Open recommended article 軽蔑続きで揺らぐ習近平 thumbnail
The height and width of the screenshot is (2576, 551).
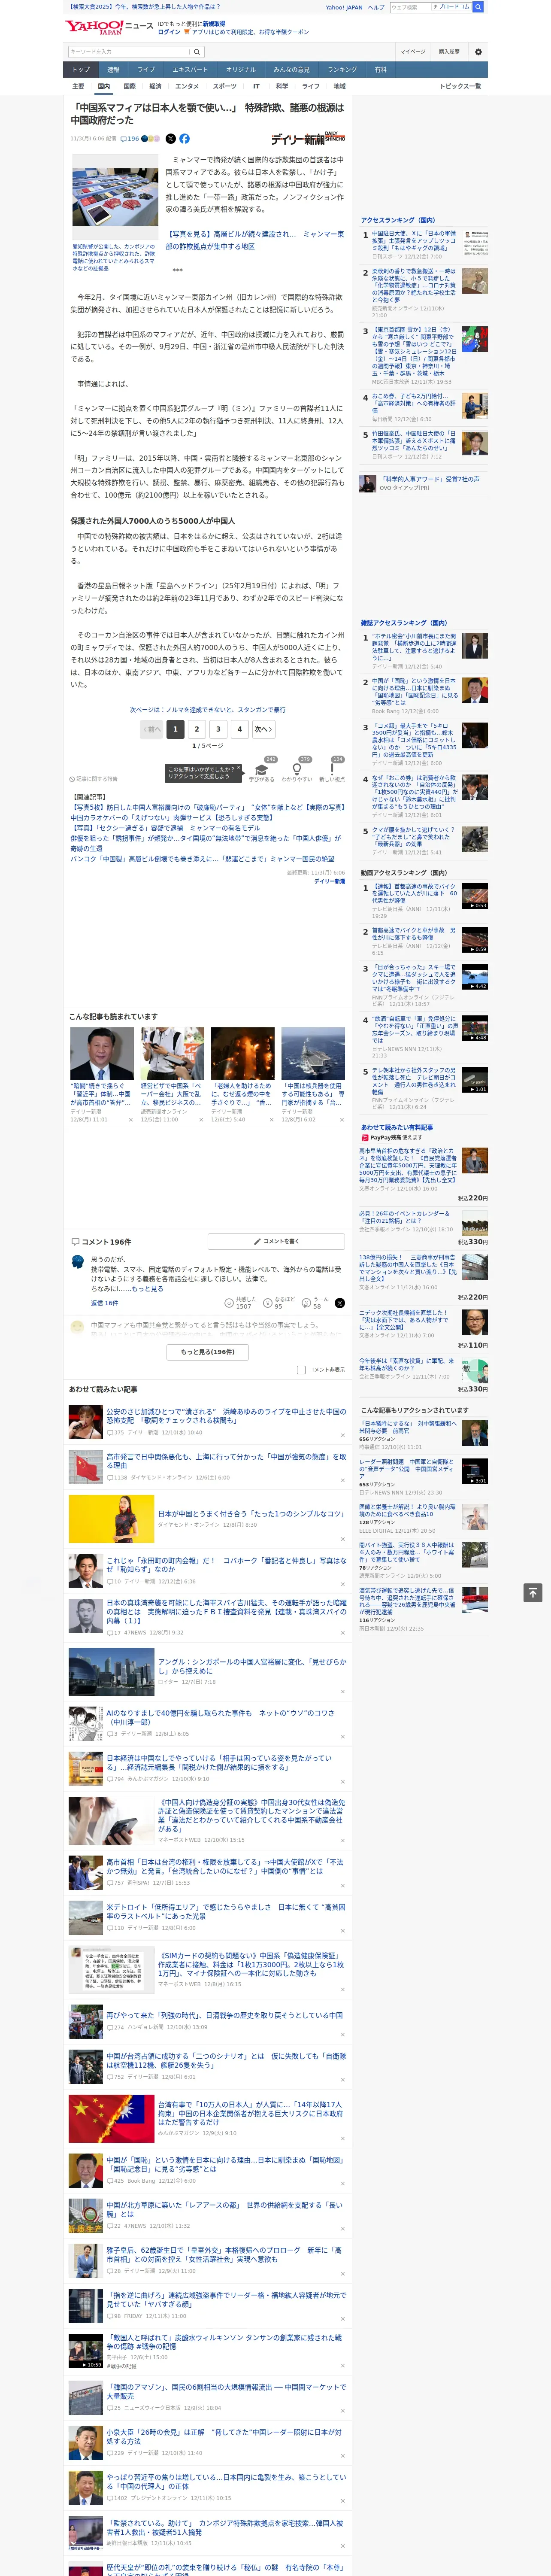click(102, 1054)
